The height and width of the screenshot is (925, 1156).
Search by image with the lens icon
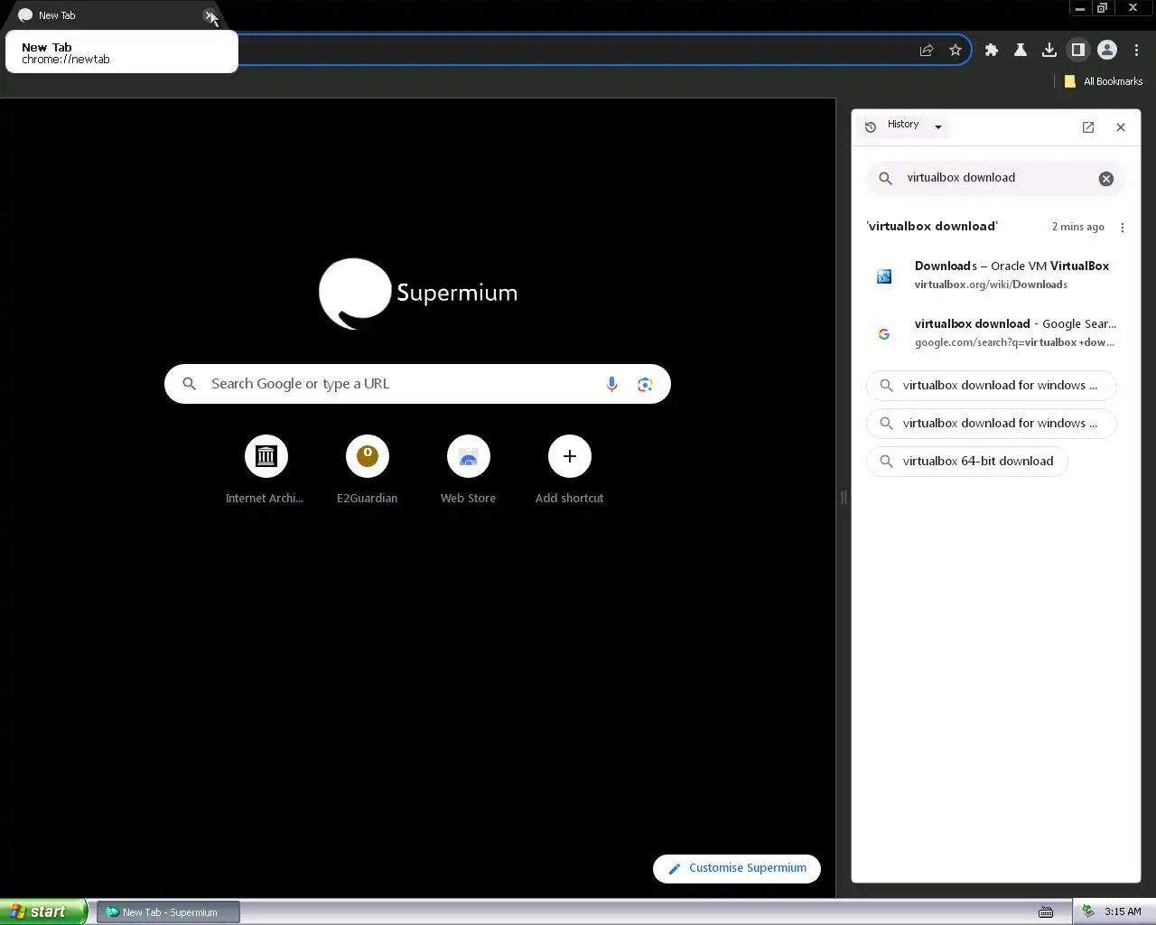(x=645, y=385)
